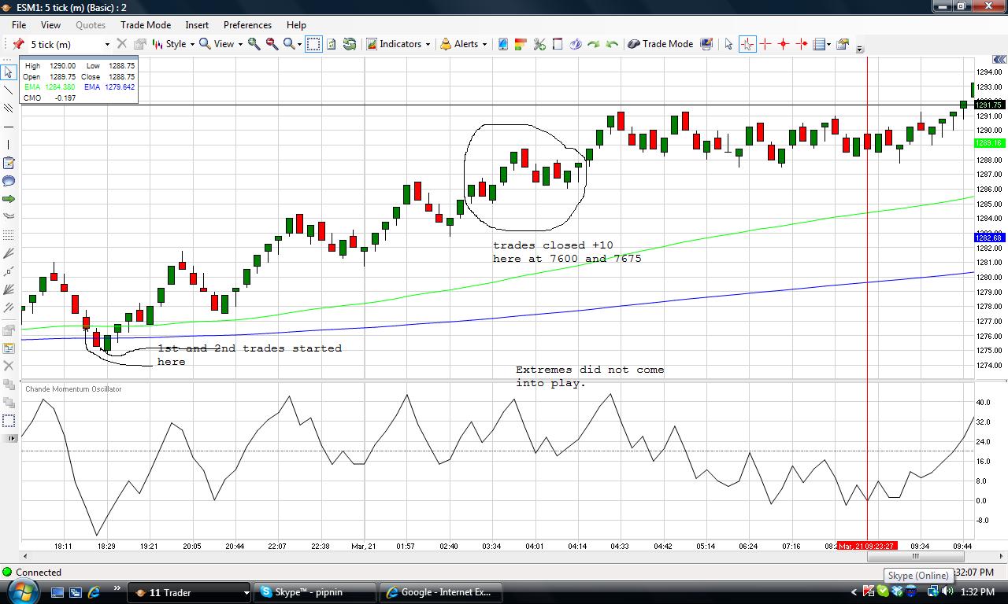The height and width of the screenshot is (604, 1008).
Task: Click the zoom out magnifier icon
Action: 272,44
